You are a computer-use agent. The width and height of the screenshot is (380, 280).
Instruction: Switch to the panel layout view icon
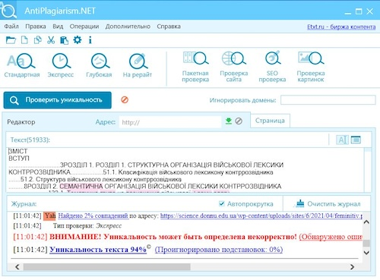pyautogui.click(x=356, y=140)
